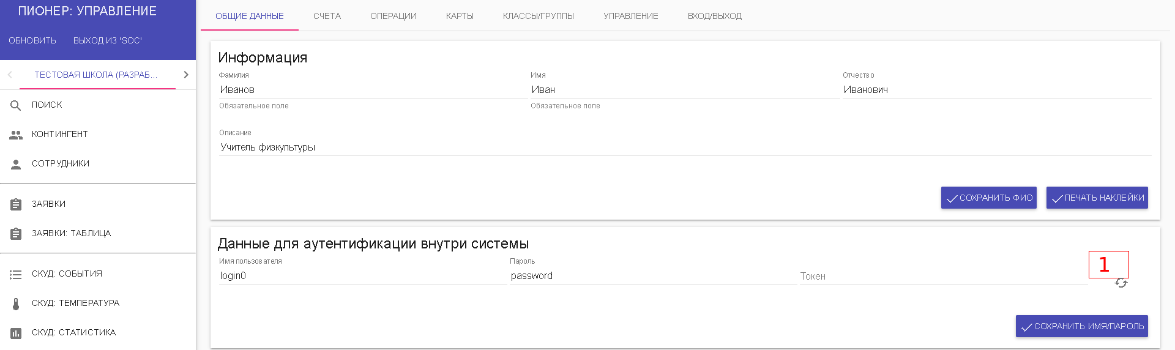Screen dimensions: 1175x350
Task: Click the Отчество field with Иванович
Action: coord(997,89)
